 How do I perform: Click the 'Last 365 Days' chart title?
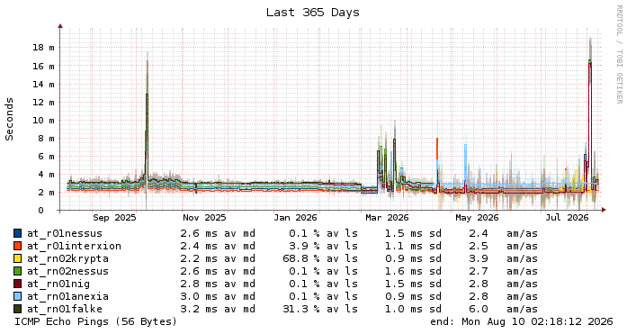[x=313, y=13]
